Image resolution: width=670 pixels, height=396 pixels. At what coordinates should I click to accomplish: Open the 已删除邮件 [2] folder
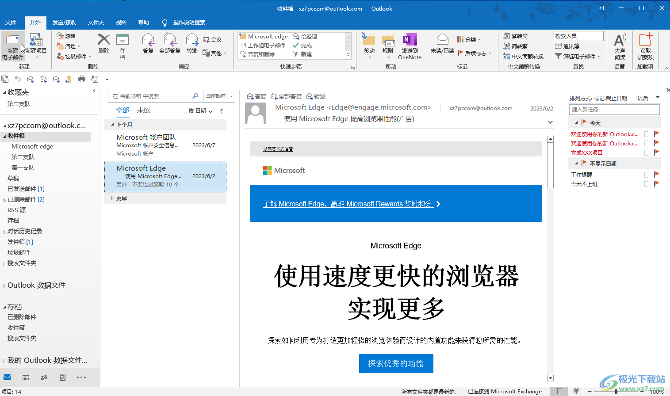26,199
